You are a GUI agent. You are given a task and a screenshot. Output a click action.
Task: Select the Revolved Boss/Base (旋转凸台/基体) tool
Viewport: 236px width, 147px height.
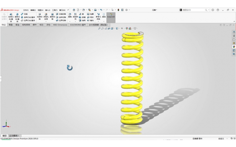pos(17,18)
